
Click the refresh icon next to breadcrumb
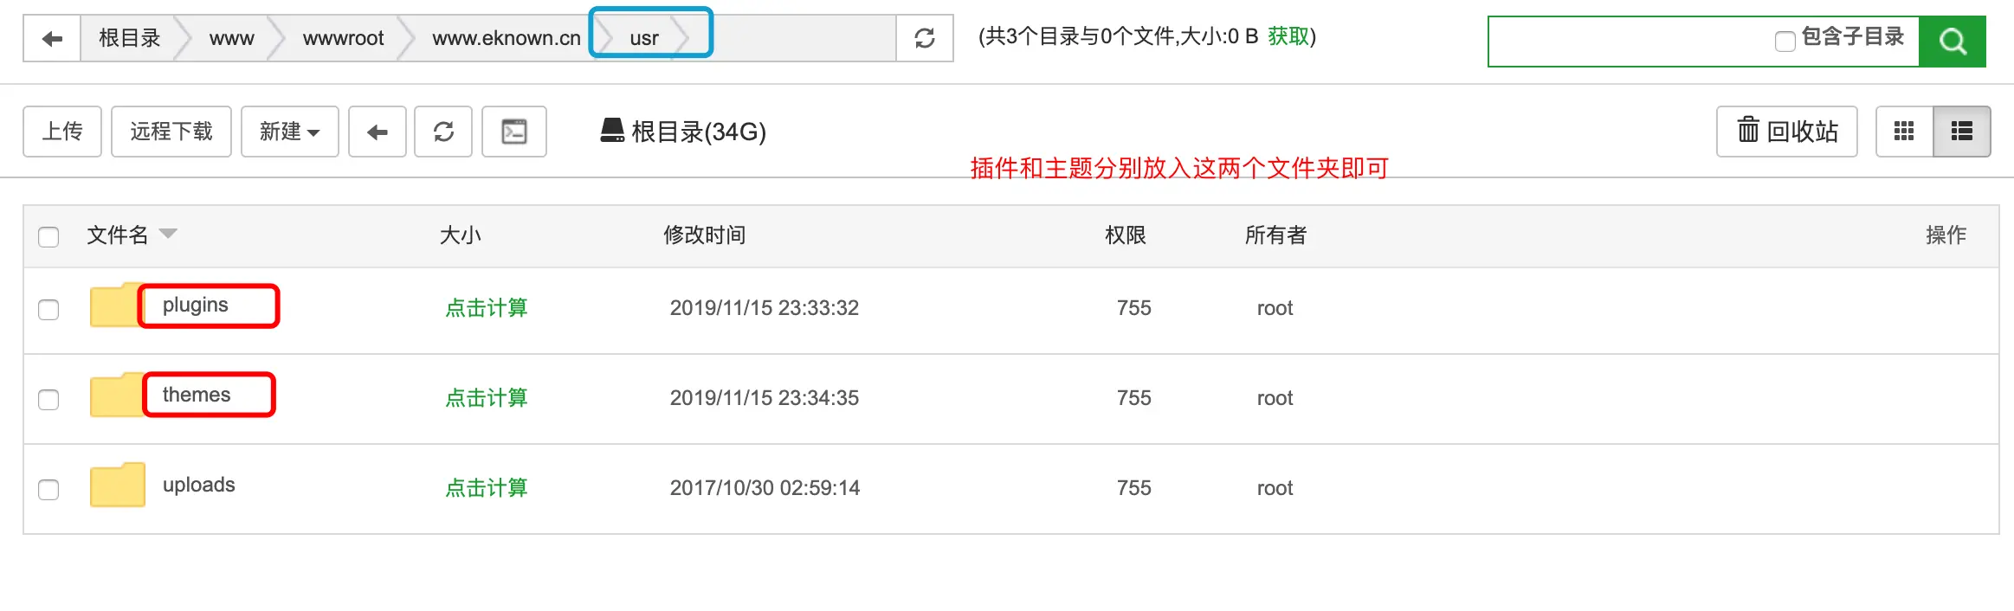click(x=924, y=38)
